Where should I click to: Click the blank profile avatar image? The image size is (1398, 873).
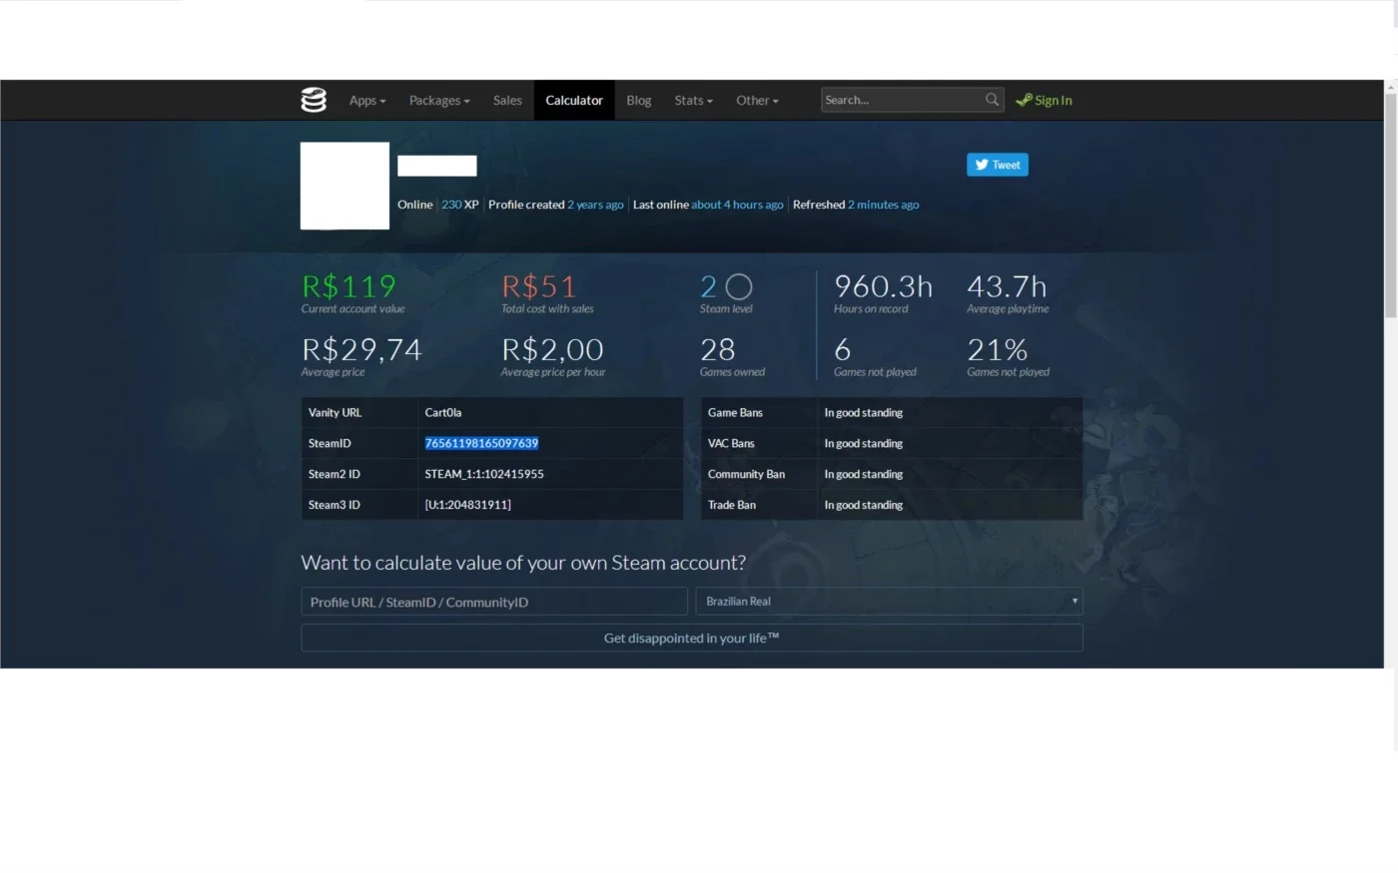pos(345,186)
